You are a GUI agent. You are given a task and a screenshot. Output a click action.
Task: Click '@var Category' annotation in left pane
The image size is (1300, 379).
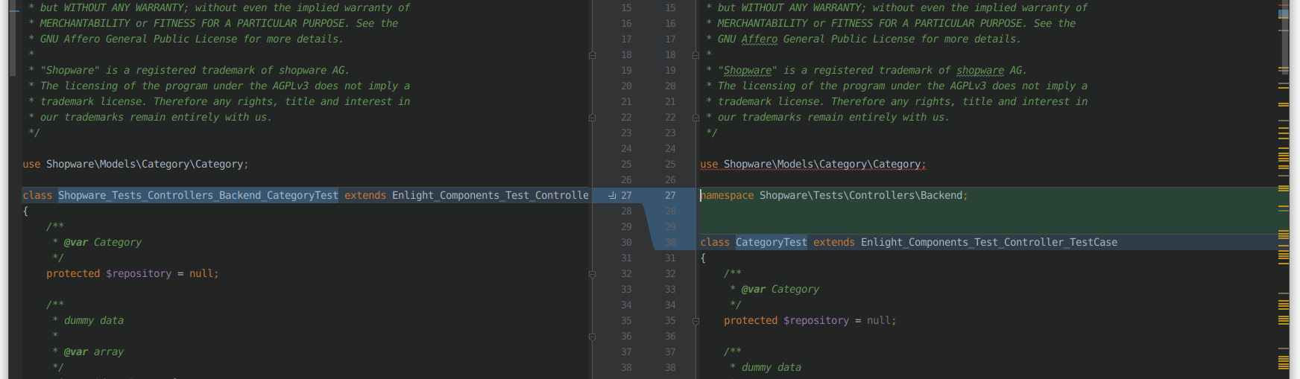point(103,242)
